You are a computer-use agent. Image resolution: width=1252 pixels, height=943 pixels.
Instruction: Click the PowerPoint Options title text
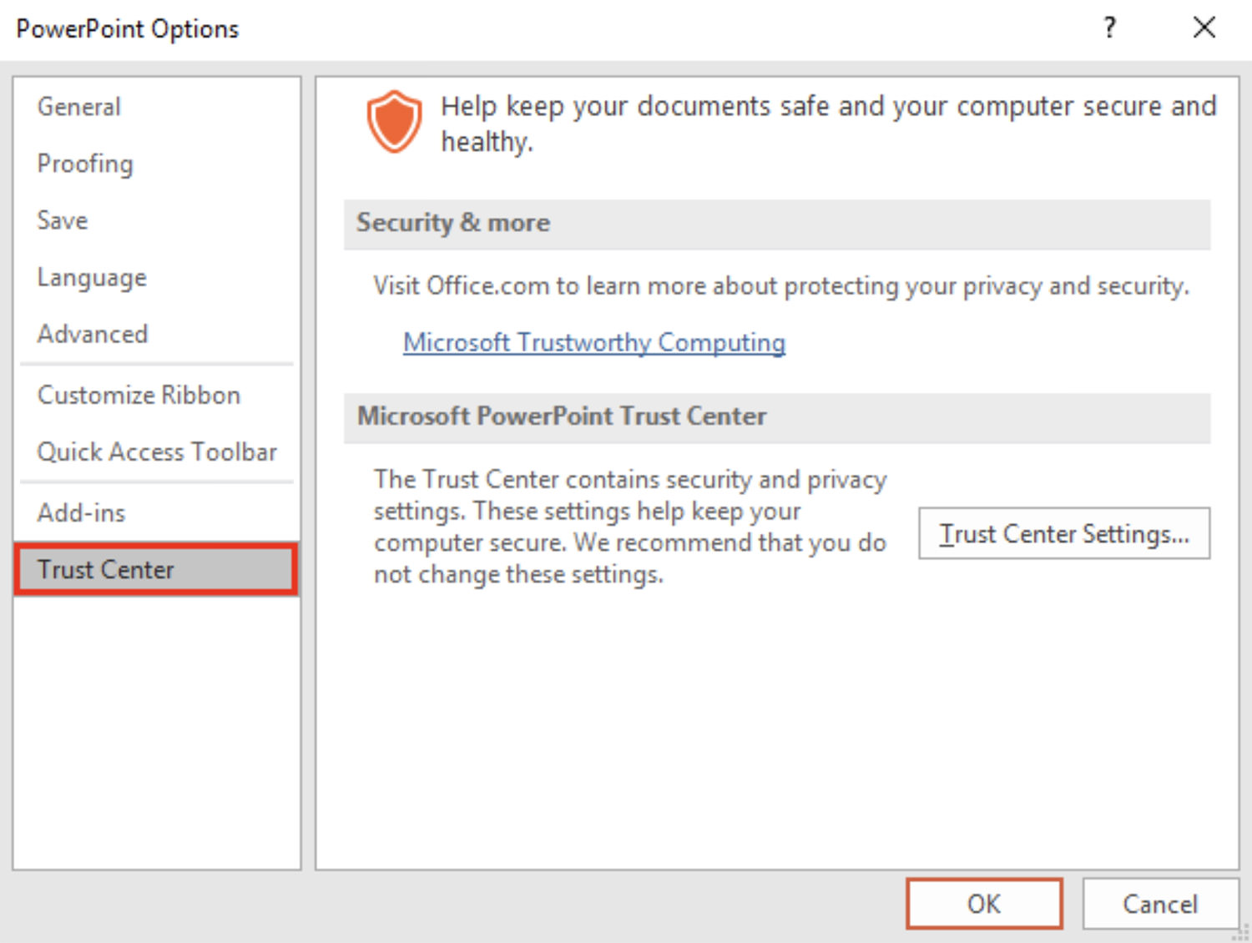(x=128, y=29)
